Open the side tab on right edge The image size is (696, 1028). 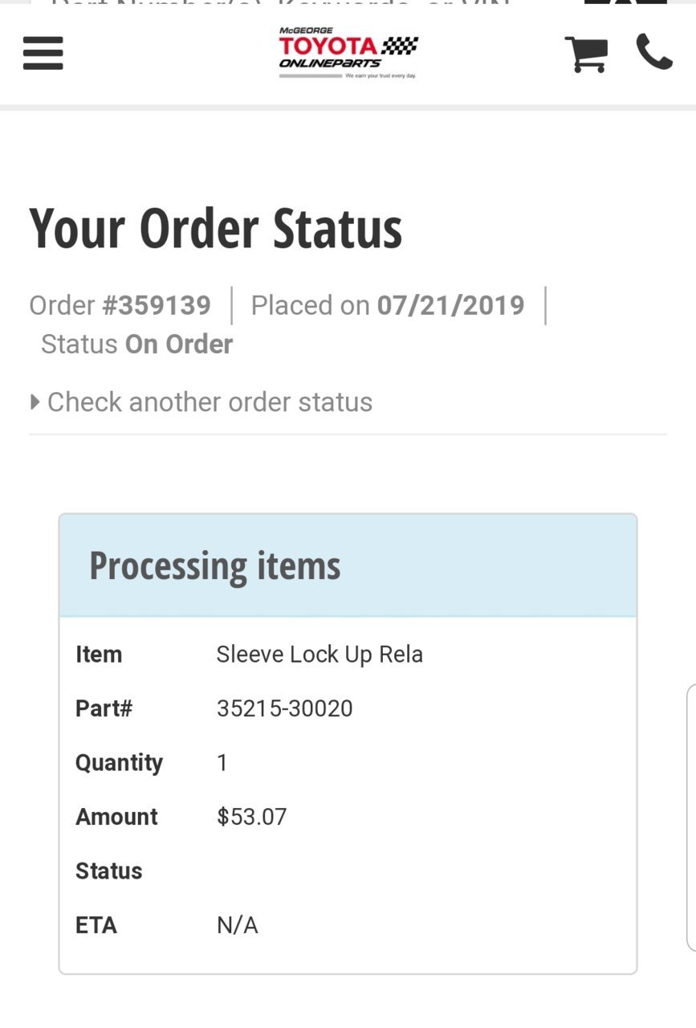(691, 818)
